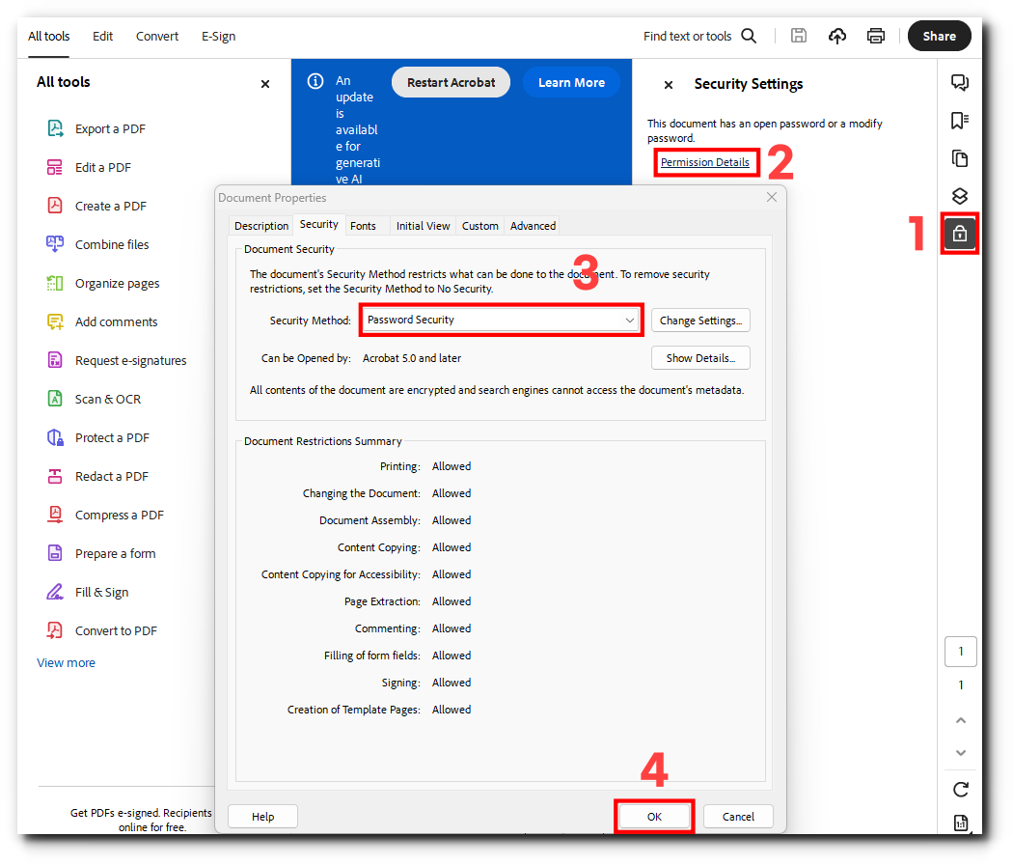Open the Protect a PDF tool
The width and height of the screenshot is (1013, 865).
97,437
